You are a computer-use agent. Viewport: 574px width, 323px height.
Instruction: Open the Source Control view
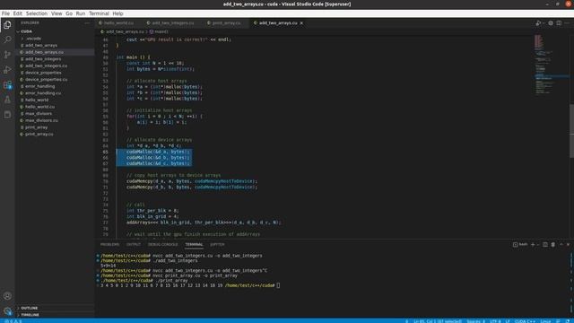pos(7,55)
